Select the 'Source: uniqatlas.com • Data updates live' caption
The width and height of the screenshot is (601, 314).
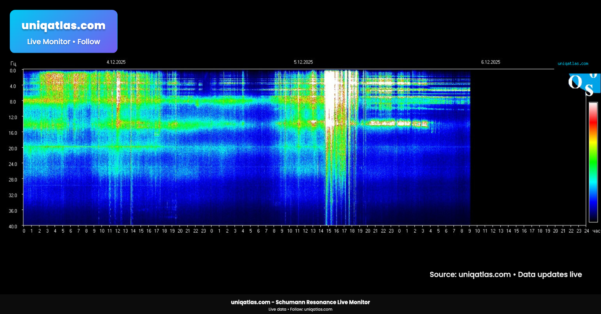coord(506,274)
